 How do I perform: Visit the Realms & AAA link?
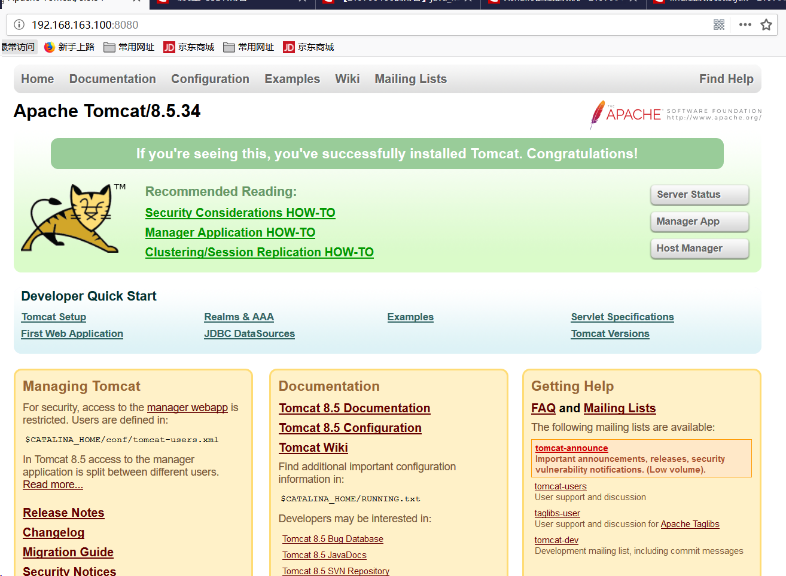[x=239, y=317]
